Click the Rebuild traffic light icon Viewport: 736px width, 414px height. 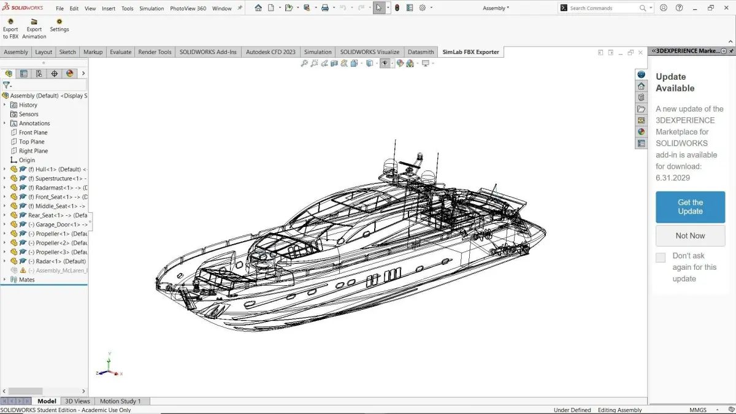(397, 8)
